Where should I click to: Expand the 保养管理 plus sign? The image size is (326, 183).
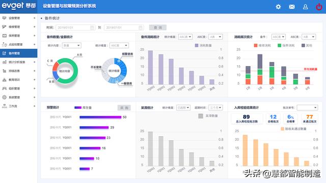34,36
